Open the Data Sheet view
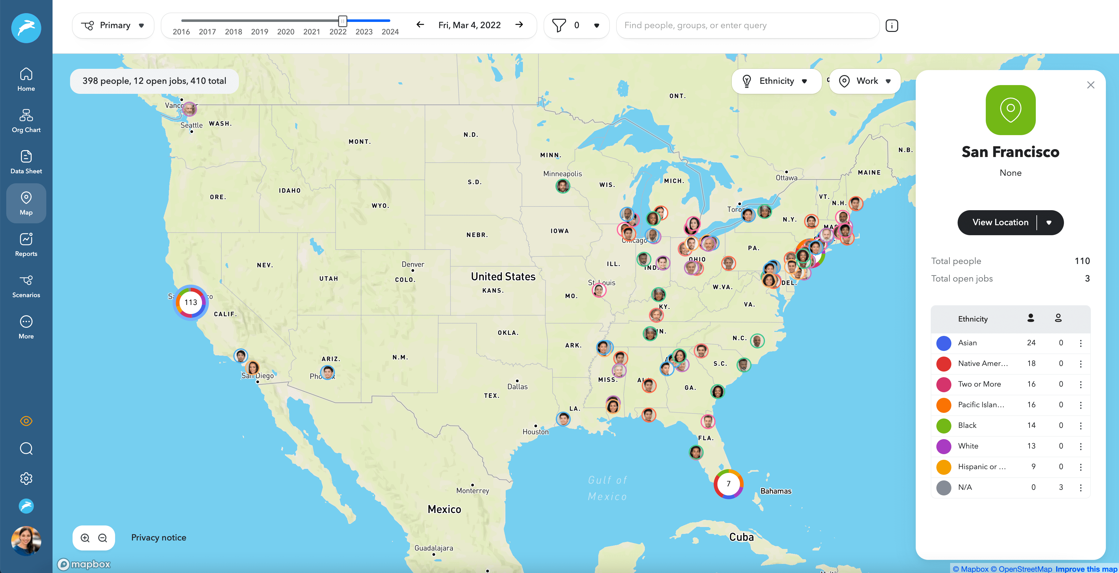 point(26,161)
